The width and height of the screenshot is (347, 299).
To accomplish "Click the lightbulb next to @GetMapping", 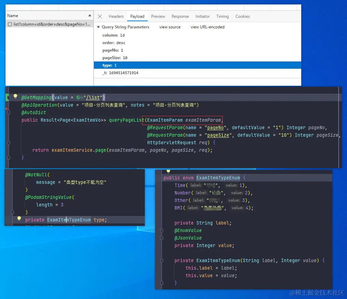I will 15,96.
